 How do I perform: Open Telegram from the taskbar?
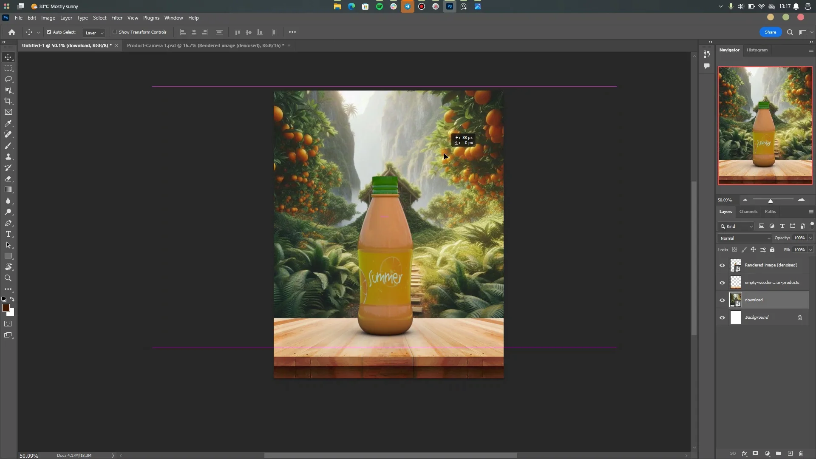408,6
